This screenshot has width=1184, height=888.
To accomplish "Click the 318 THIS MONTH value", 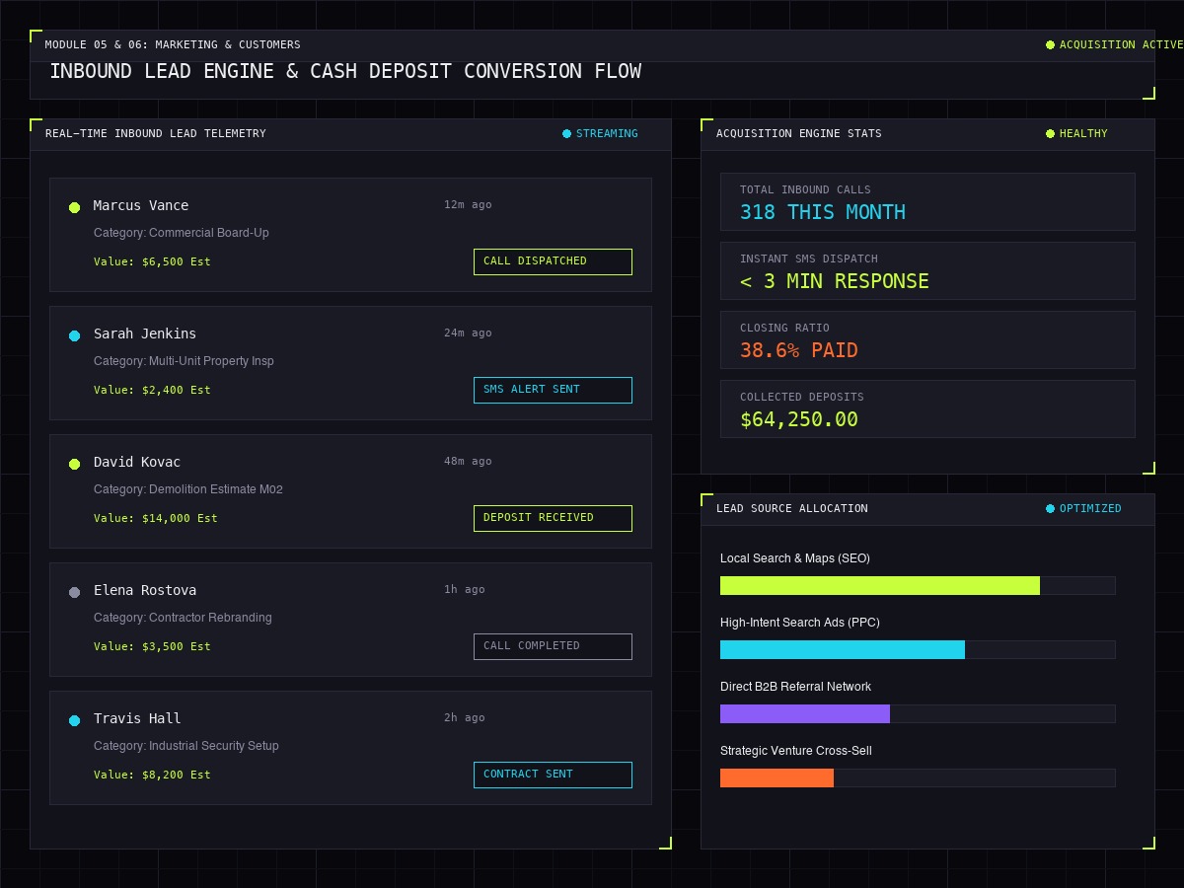I will click(823, 212).
